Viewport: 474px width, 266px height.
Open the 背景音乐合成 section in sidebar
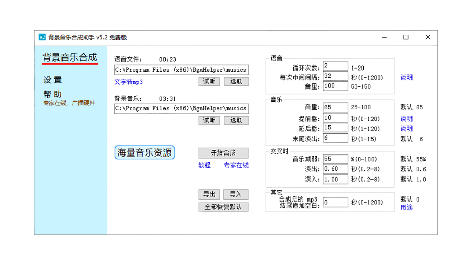(x=70, y=57)
